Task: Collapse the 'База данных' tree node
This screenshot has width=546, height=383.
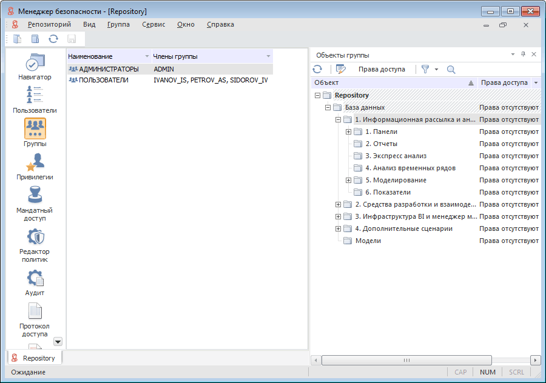Action: pos(328,107)
